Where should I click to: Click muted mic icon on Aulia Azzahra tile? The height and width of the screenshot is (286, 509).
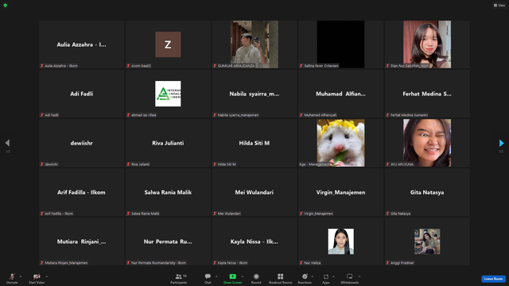(42, 65)
